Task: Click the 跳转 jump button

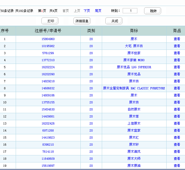Action: coord(153,11)
